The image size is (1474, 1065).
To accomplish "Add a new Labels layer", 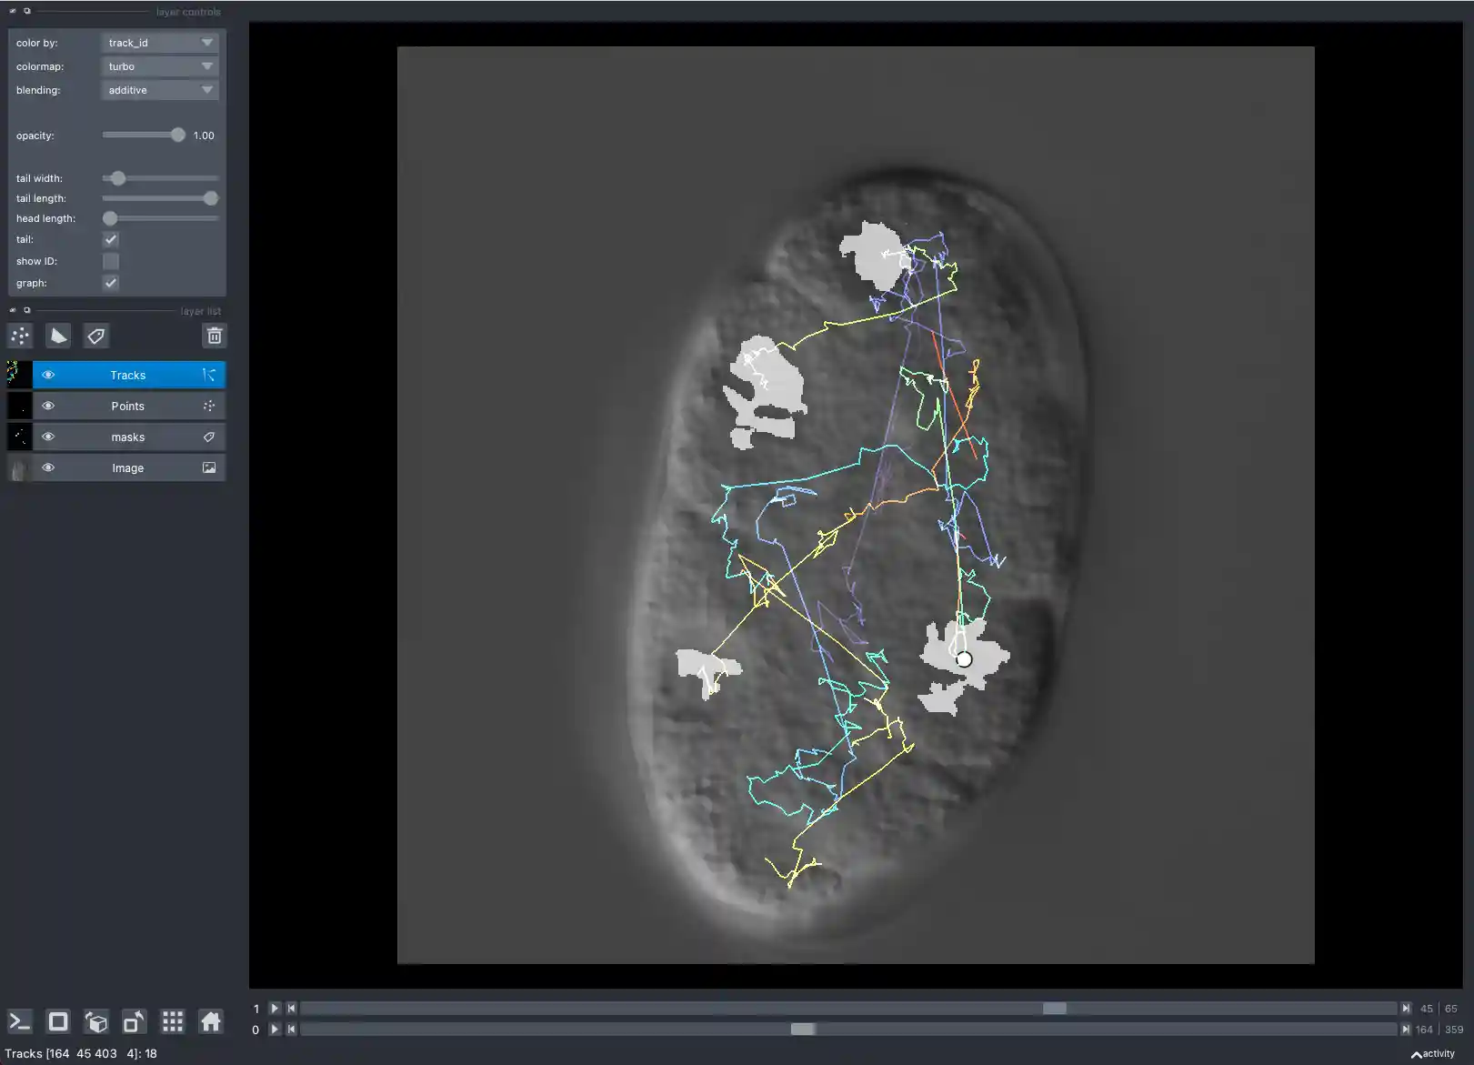I will pos(95,336).
